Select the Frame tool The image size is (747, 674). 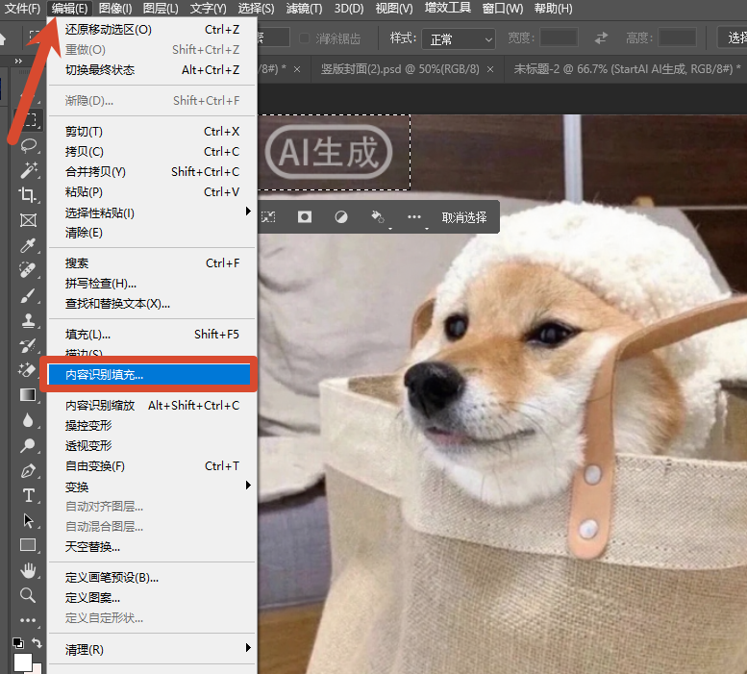point(28,220)
